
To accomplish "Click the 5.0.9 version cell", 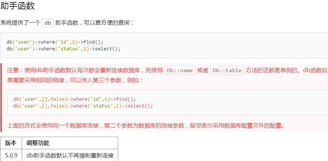I will [11, 156].
